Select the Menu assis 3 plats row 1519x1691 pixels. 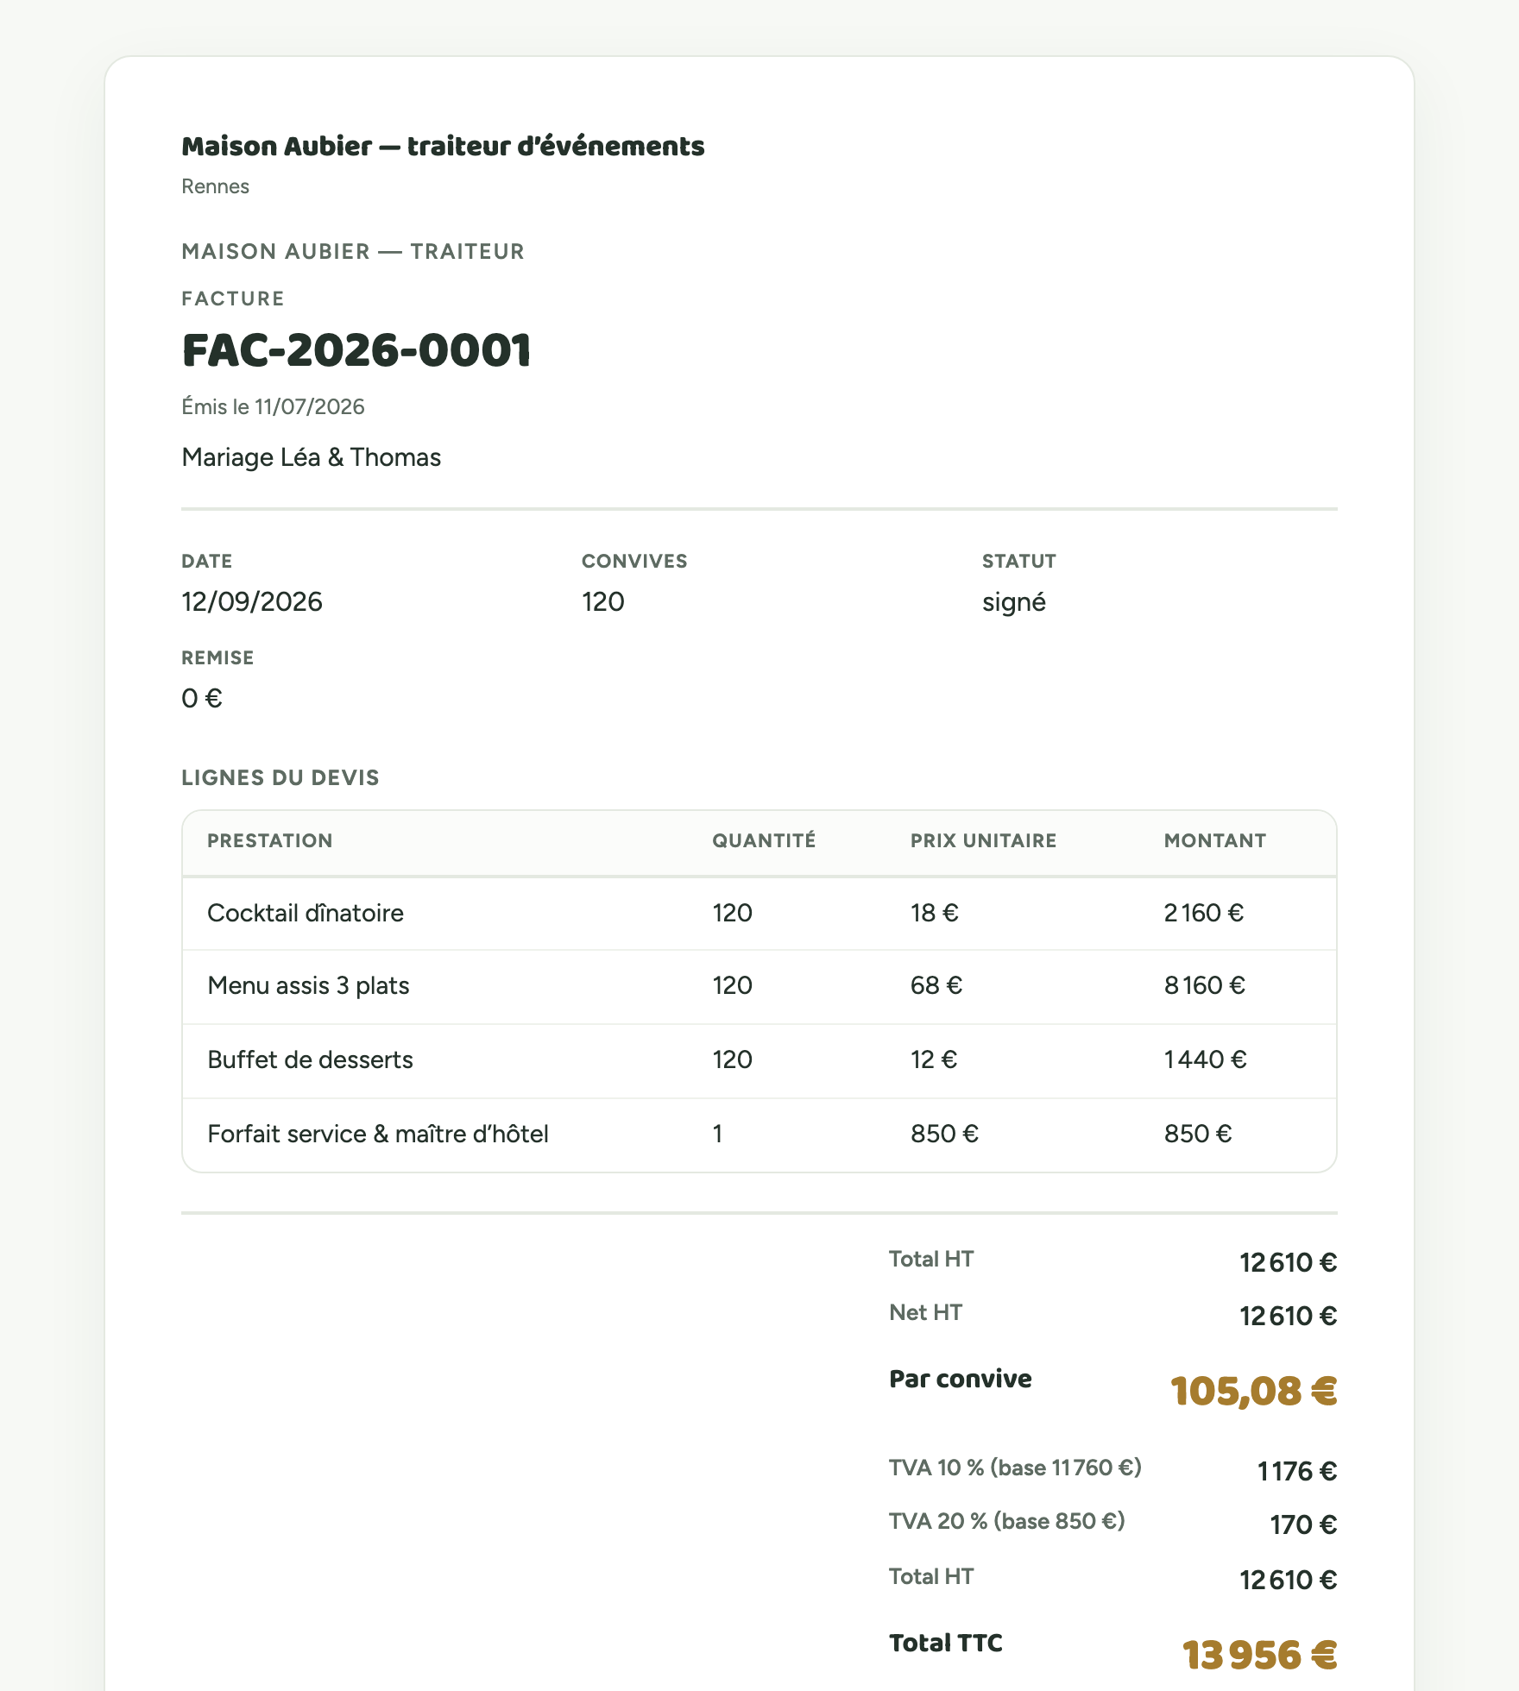coord(759,987)
